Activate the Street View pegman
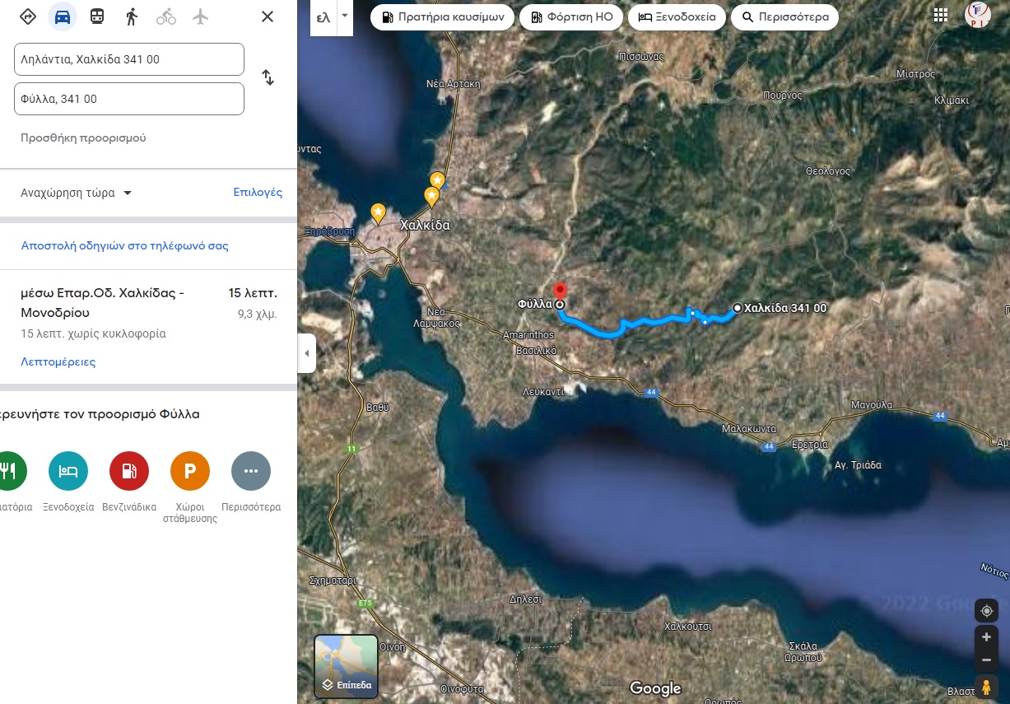Viewport: 1010px width, 704px height. (986, 687)
